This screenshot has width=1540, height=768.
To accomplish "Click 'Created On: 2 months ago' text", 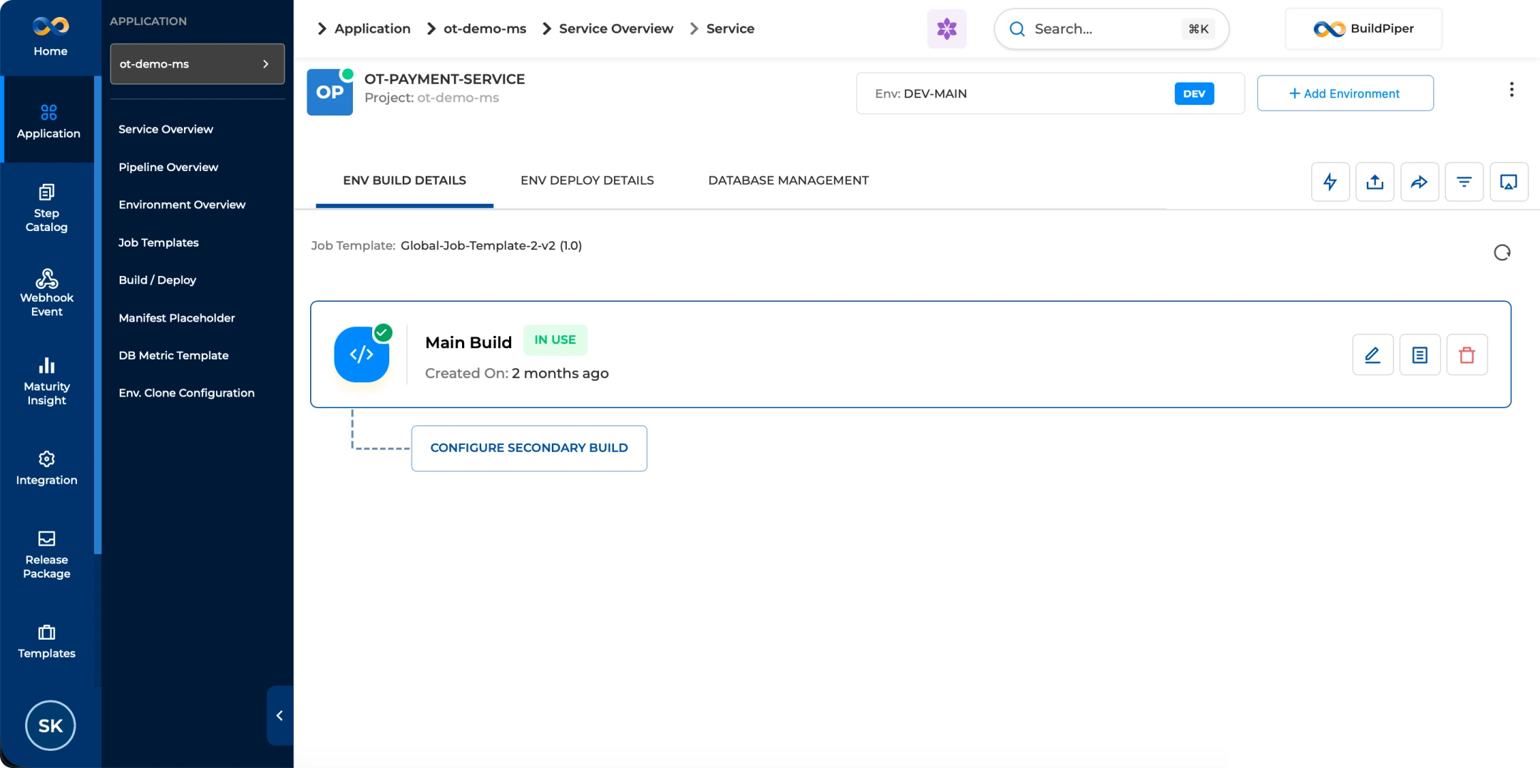I will [517, 373].
